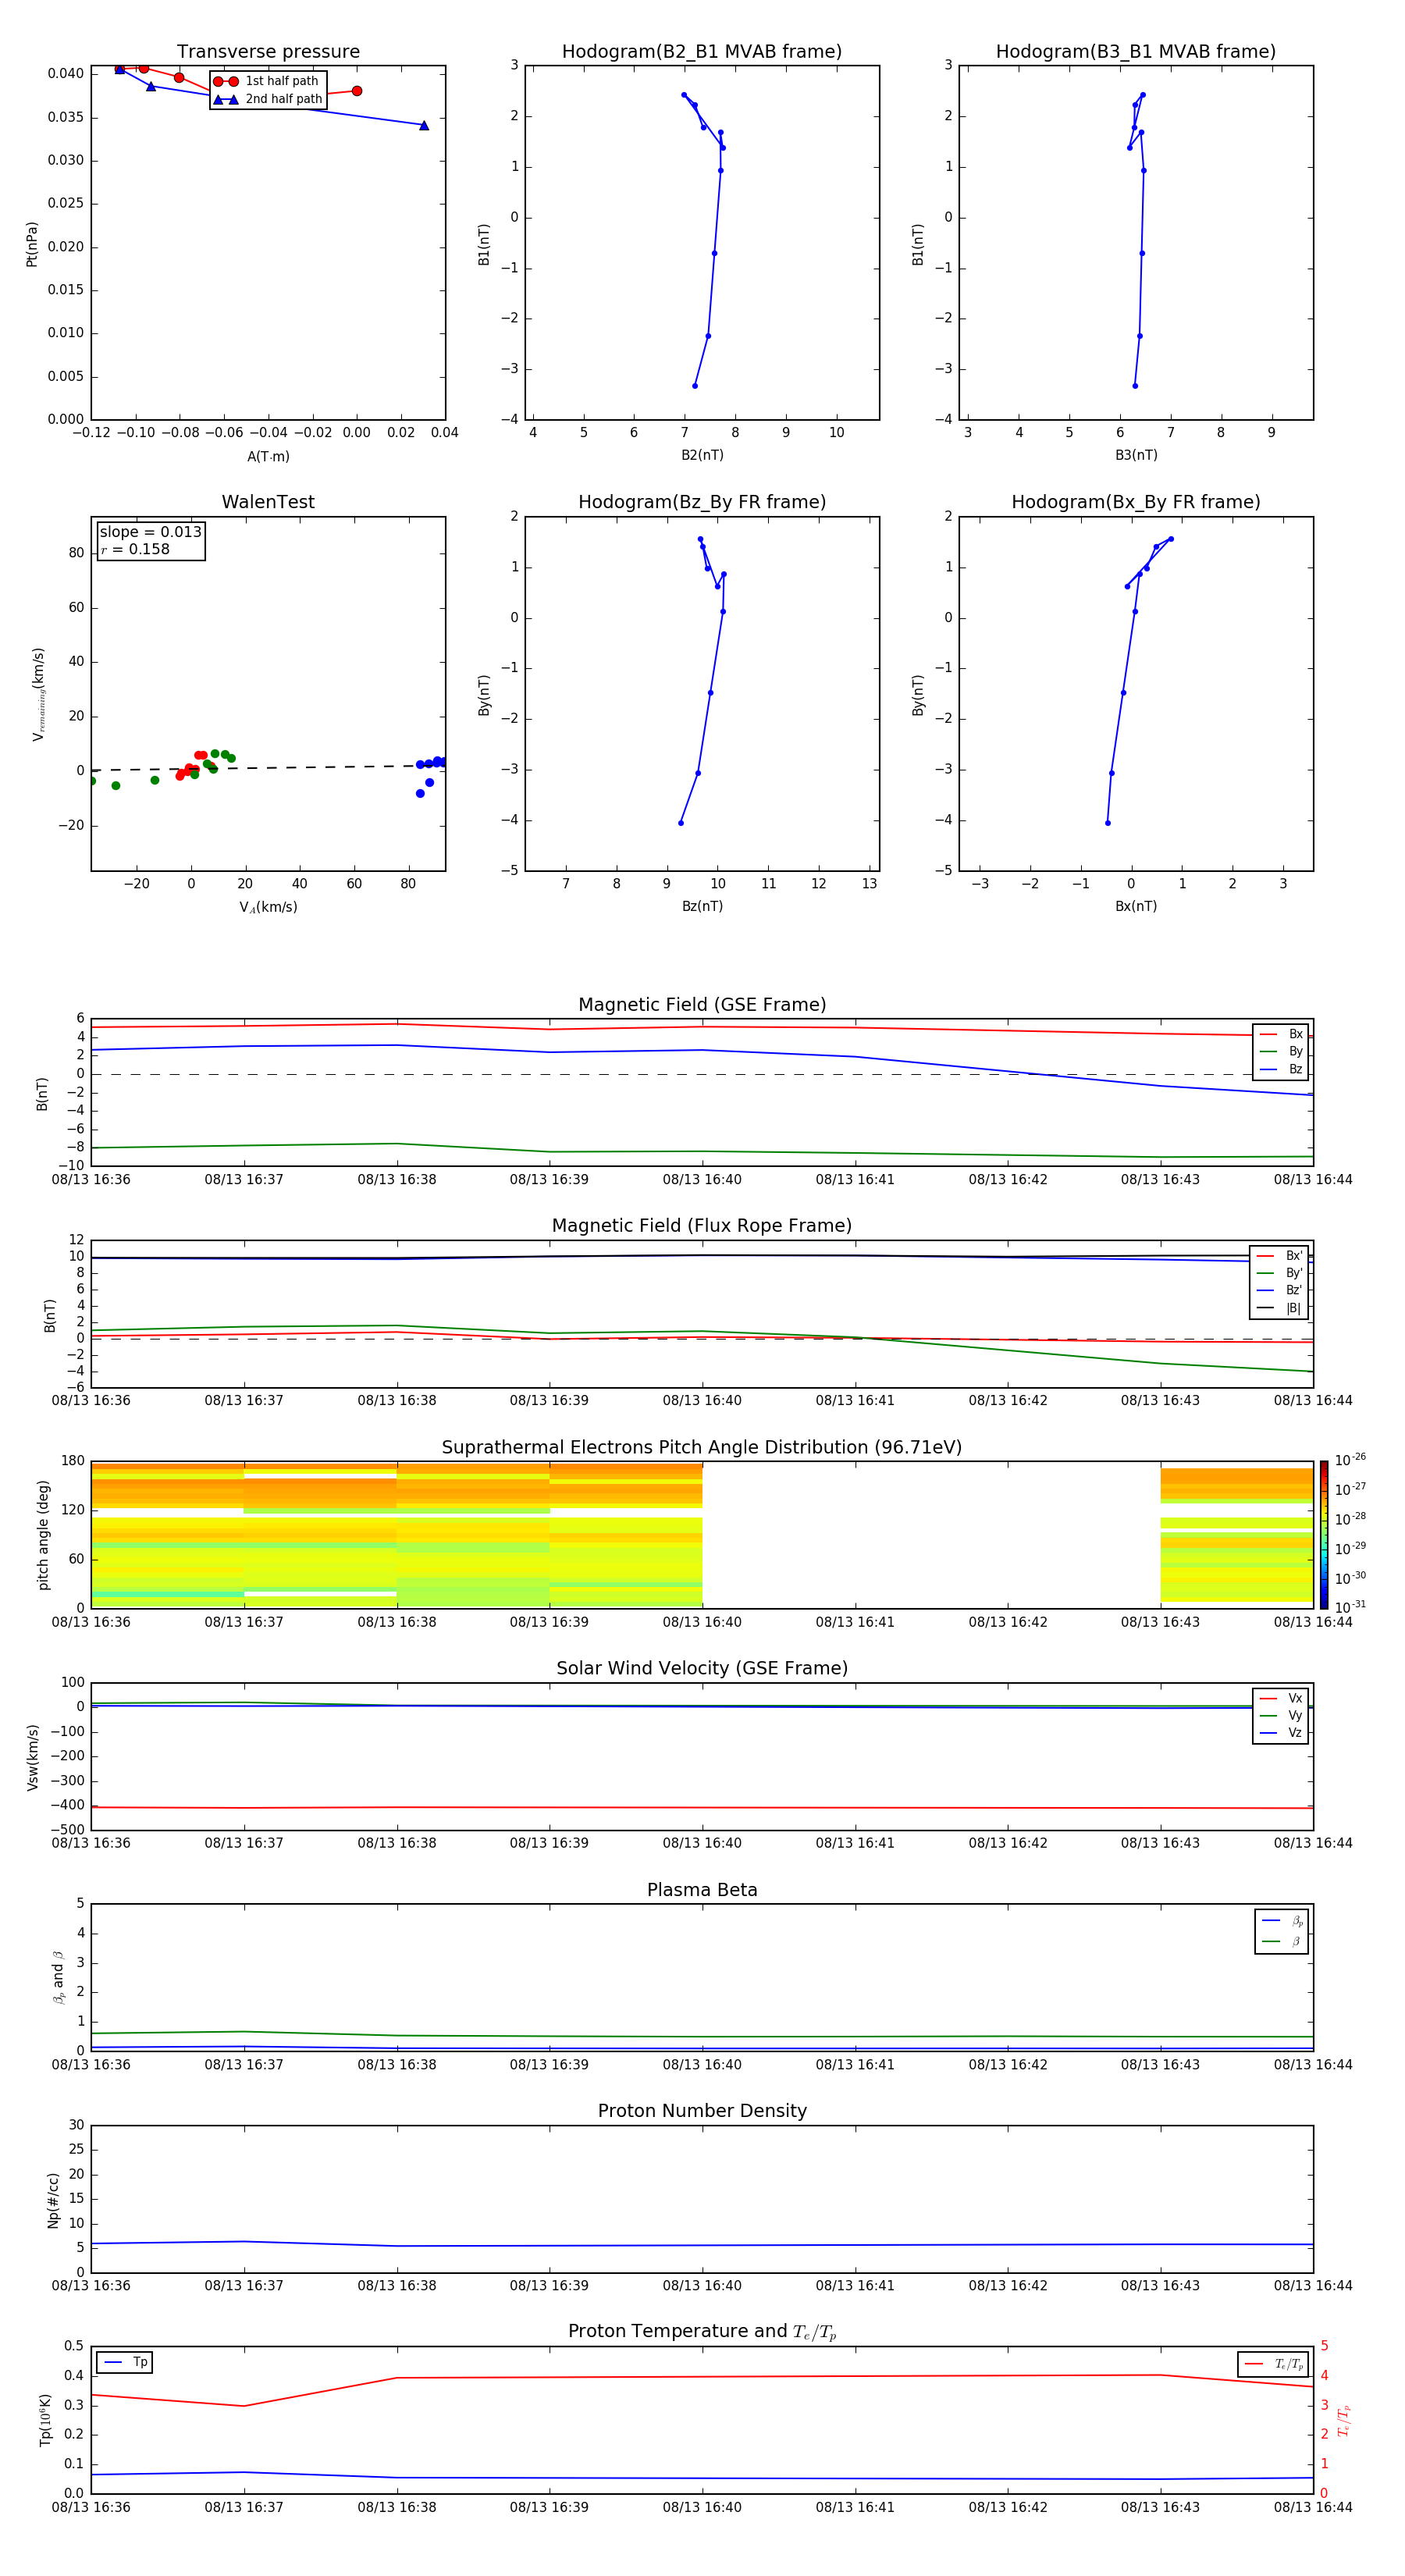Click the 'Bx(nT)' x-axis label
Image resolution: width=1405 pixels, height=2576 pixels.
click(x=1136, y=906)
